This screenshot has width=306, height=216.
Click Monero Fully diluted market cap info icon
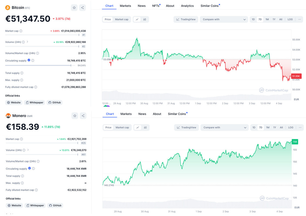click(x=36, y=190)
